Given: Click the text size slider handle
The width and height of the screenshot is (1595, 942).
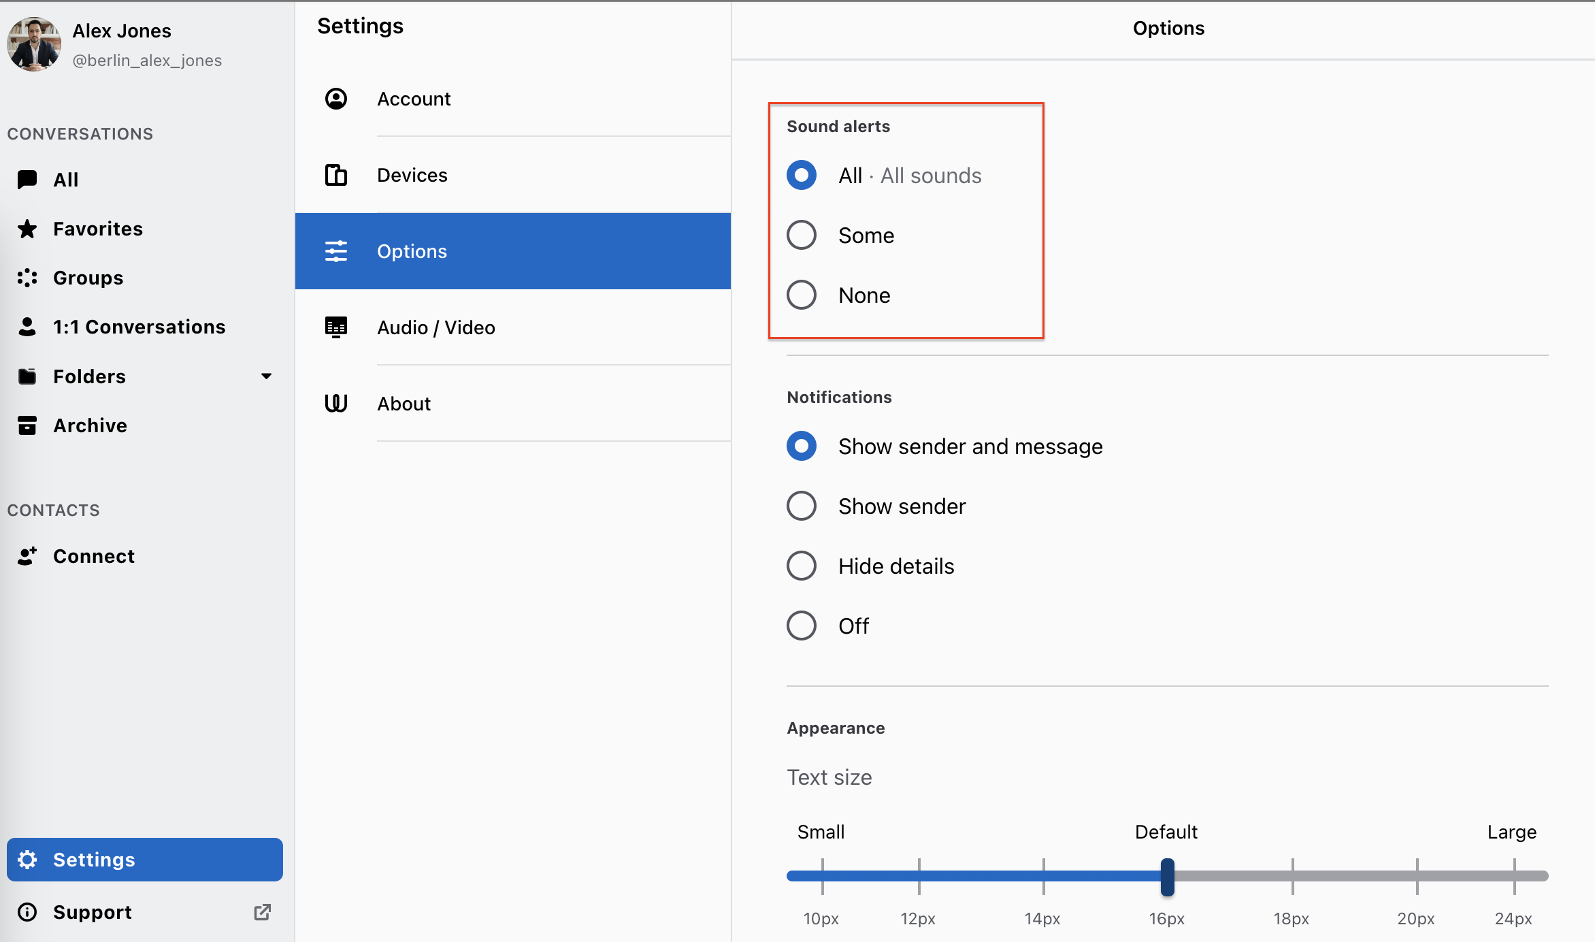Looking at the screenshot, I should pos(1168,877).
